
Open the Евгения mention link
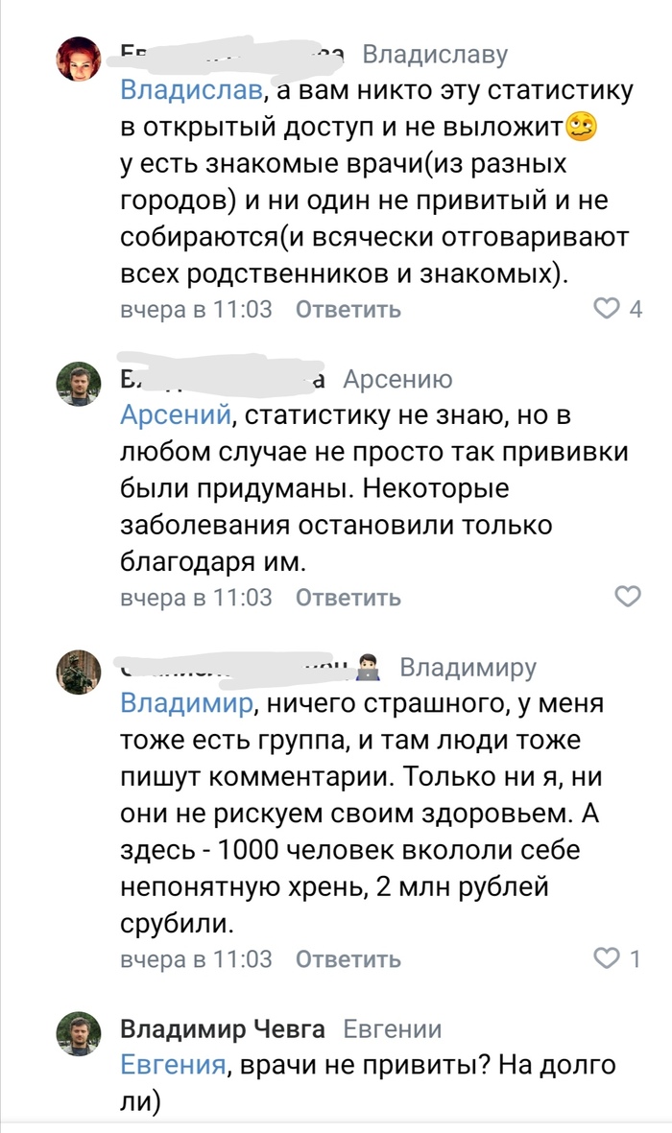pos(173,1064)
